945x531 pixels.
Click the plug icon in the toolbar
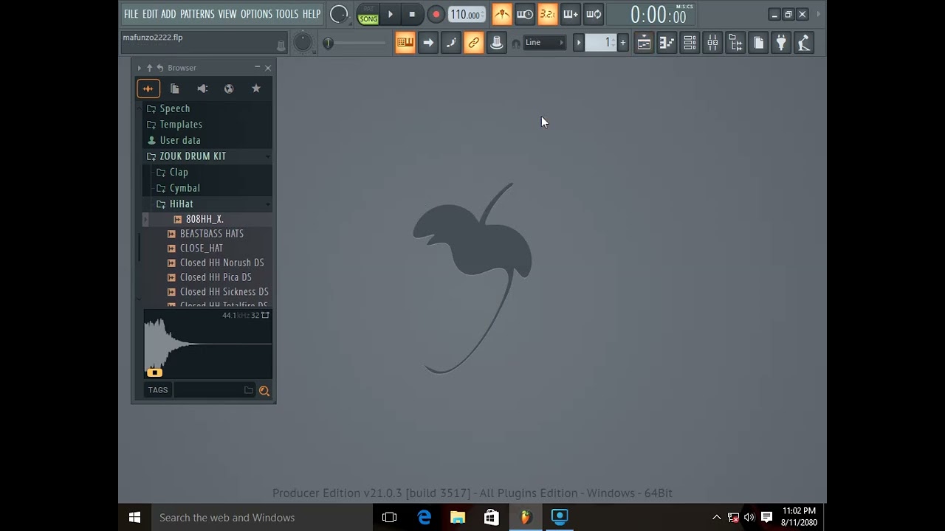point(781,43)
